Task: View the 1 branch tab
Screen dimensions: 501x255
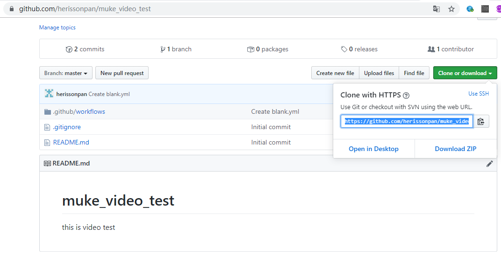Action: (176, 49)
